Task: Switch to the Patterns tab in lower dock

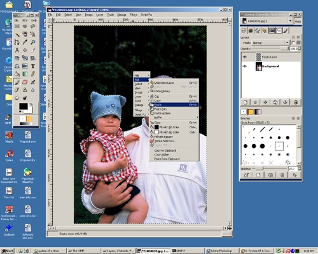Action: 251,112
